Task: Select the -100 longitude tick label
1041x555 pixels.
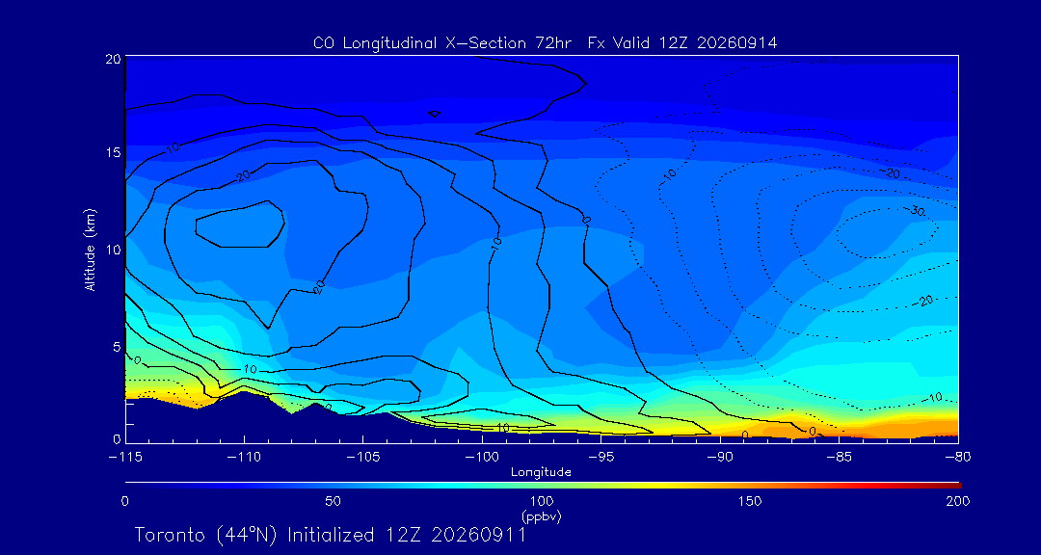Action: tap(482, 458)
